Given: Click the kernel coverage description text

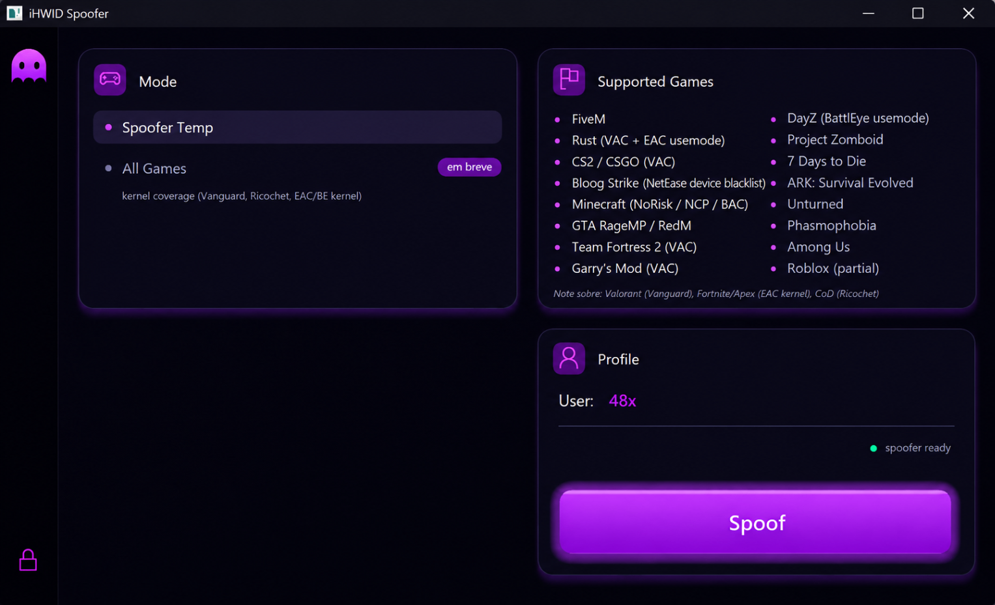Looking at the screenshot, I should coord(242,196).
